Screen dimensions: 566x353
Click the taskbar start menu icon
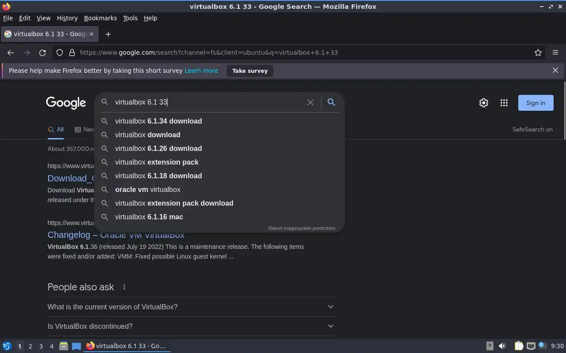coord(7,346)
